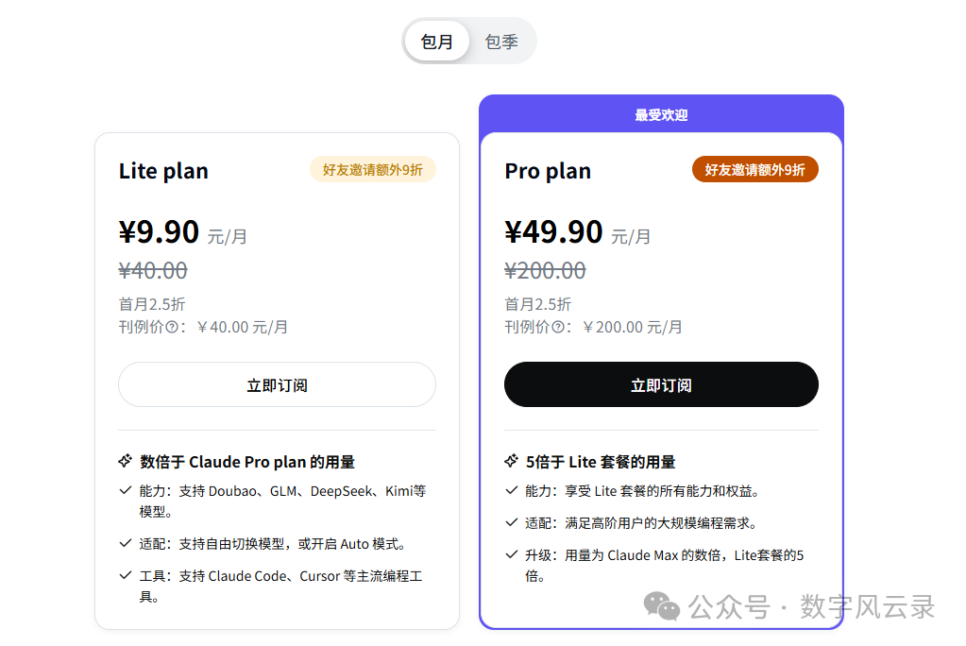966x646 pixels.
Task: Open the tooltip beside Lite plan 刊例价
Action: pos(172,327)
